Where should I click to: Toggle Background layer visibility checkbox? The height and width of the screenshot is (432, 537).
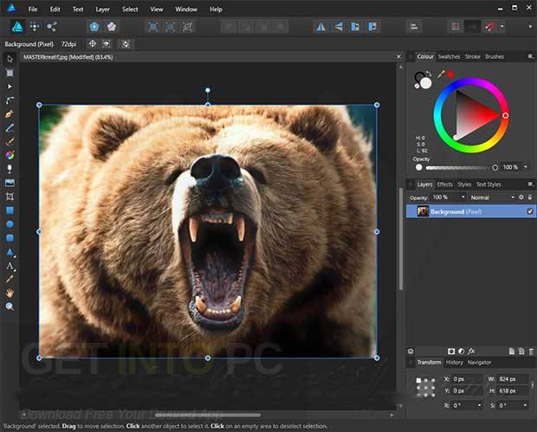tap(530, 211)
